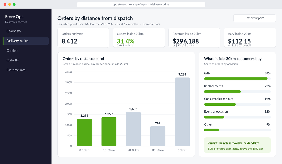Click 'Delivery analytics' sidebar subtitle
282x164 pixels.
coord(16,22)
